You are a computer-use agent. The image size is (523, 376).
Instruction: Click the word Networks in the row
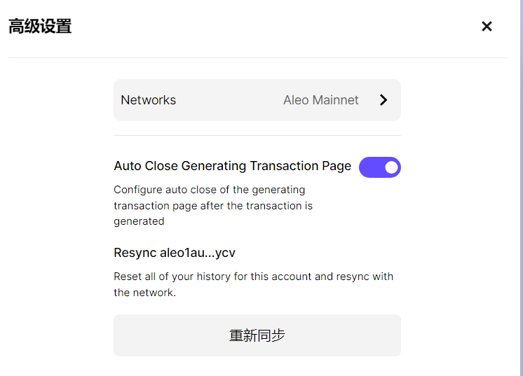point(148,100)
